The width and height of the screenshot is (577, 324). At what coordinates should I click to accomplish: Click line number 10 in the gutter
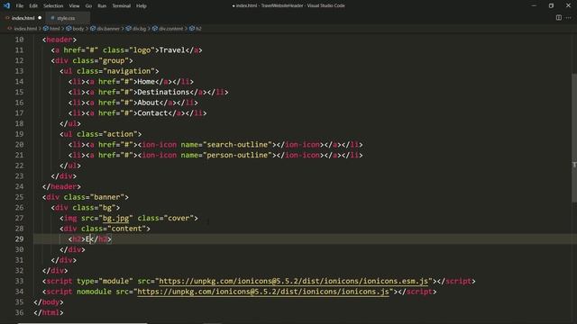point(19,40)
